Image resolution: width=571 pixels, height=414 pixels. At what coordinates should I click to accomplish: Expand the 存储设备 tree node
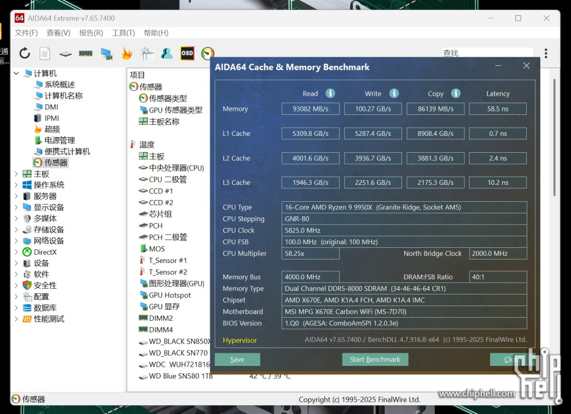point(16,230)
